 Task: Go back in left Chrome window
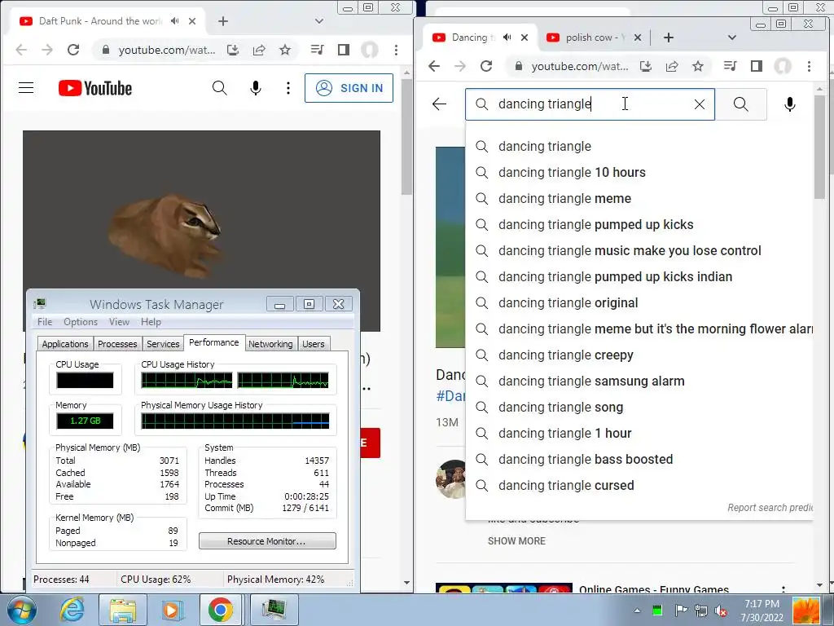[x=21, y=50]
